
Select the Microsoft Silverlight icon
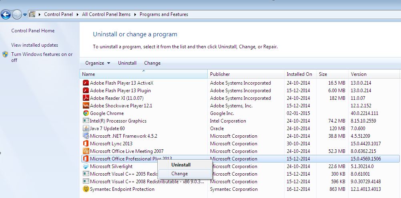(86, 166)
